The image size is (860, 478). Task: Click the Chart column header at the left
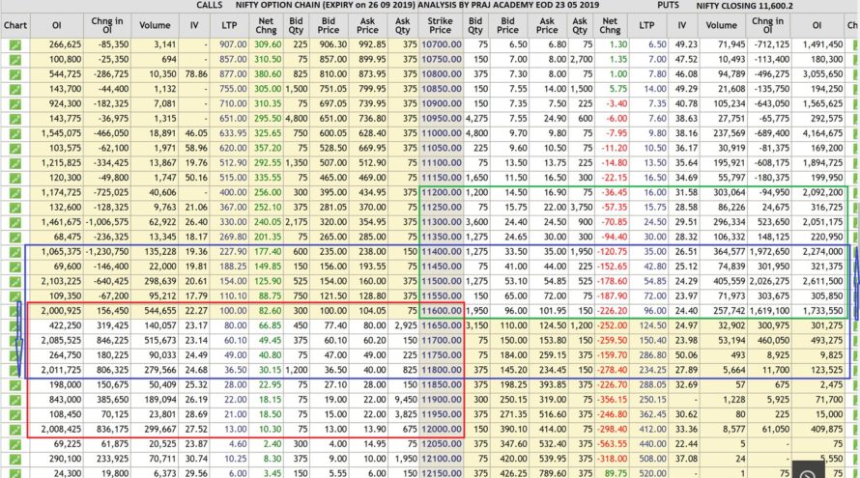(x=14, y=25)
